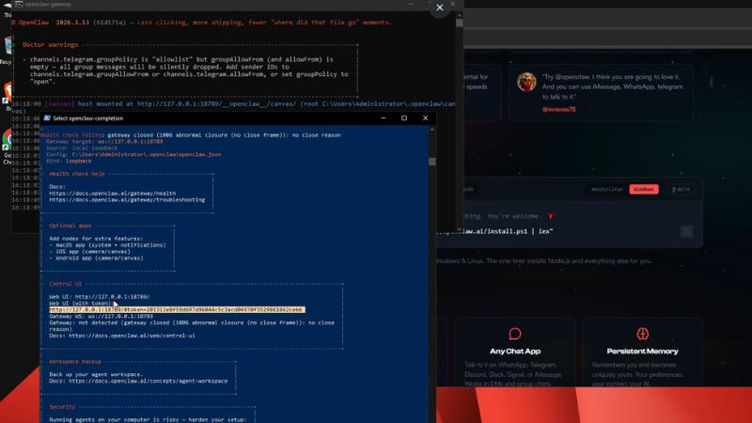Click the PowerShell window vertical scrollbar thumb
Viewport: 752px width, 423px height.
click(x=431, y=161)
